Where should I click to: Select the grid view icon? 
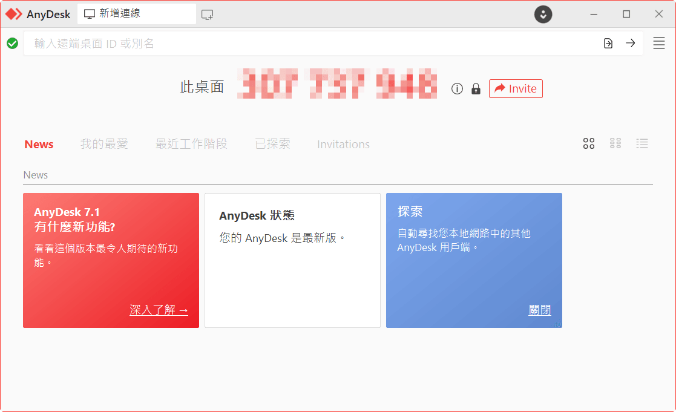(x=588, y=143)
